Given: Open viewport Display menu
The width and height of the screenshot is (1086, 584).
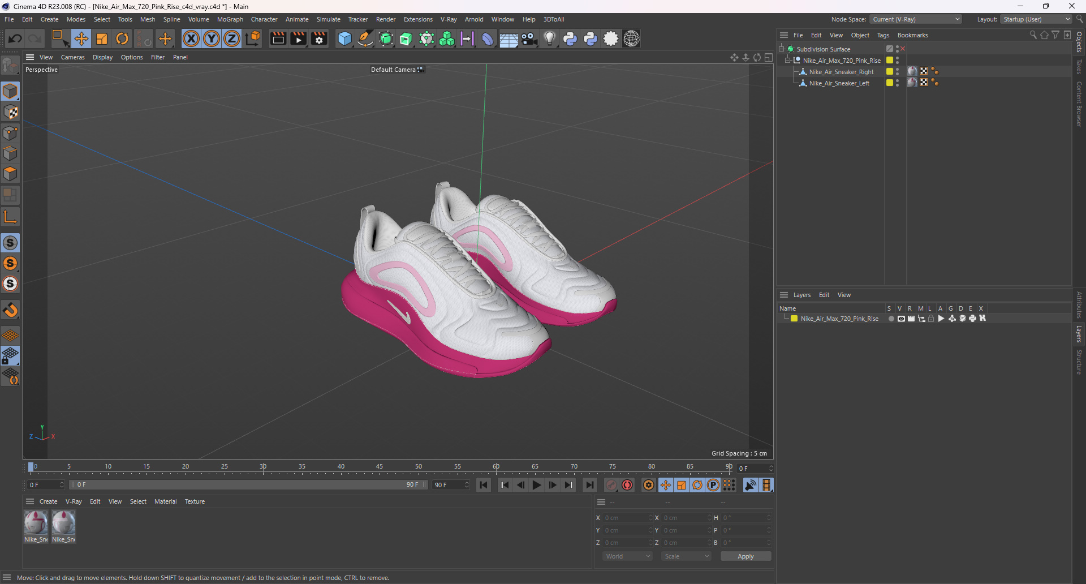Looking at the screenshot, I should coord(102,57).
